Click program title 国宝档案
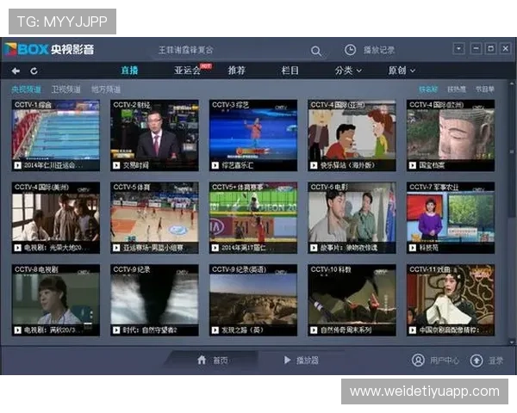Screen dimensions: 517x413 [x=432, y=165]
